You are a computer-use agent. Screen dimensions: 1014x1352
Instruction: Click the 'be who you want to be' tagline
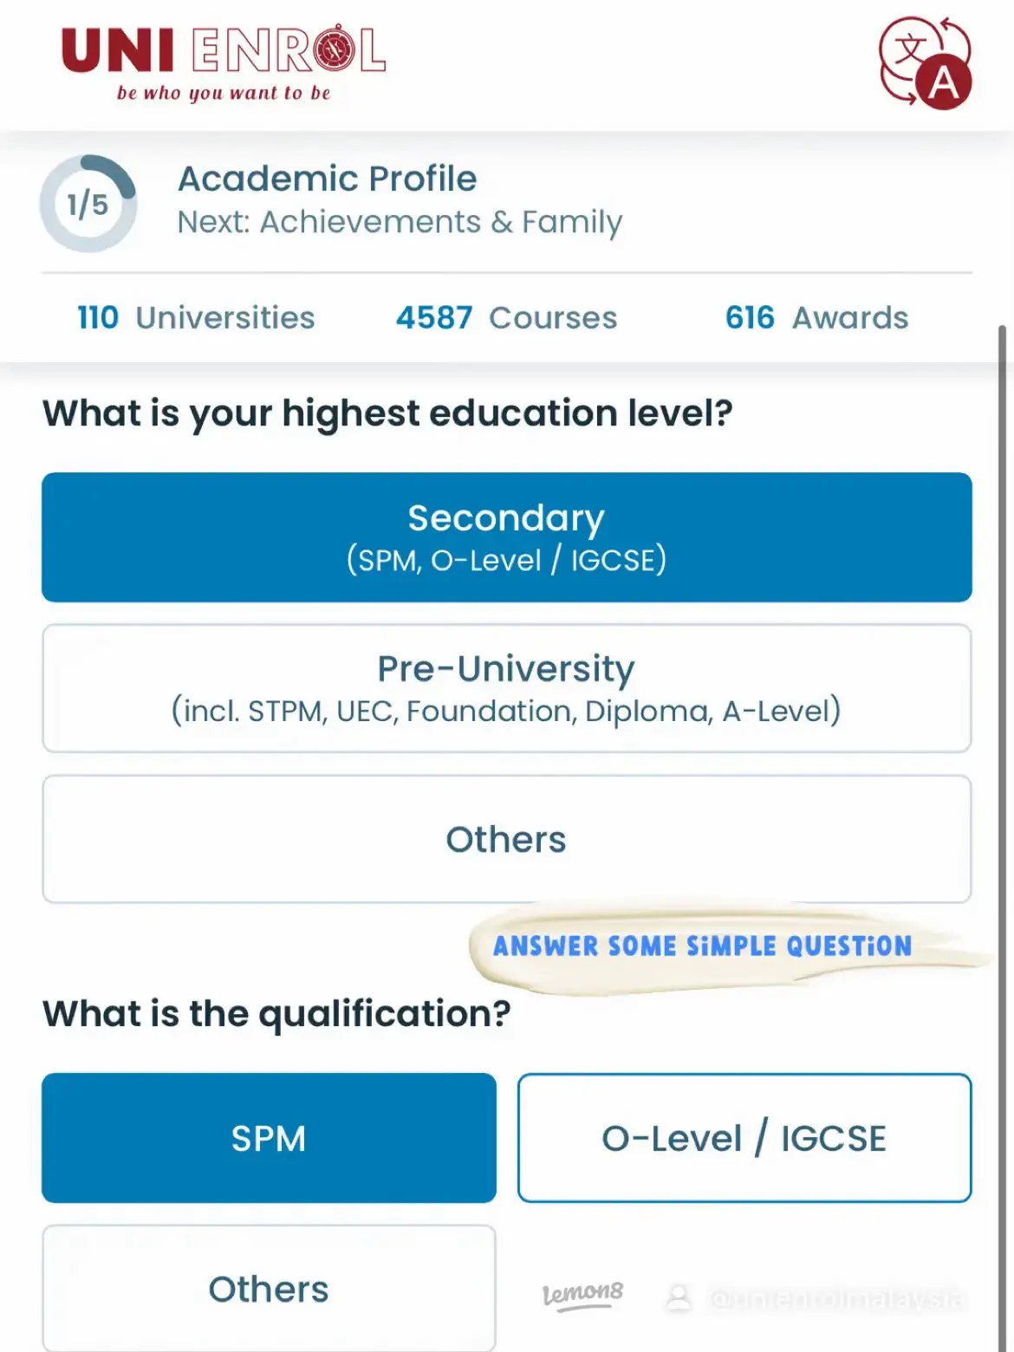click(x=224, y=93)
